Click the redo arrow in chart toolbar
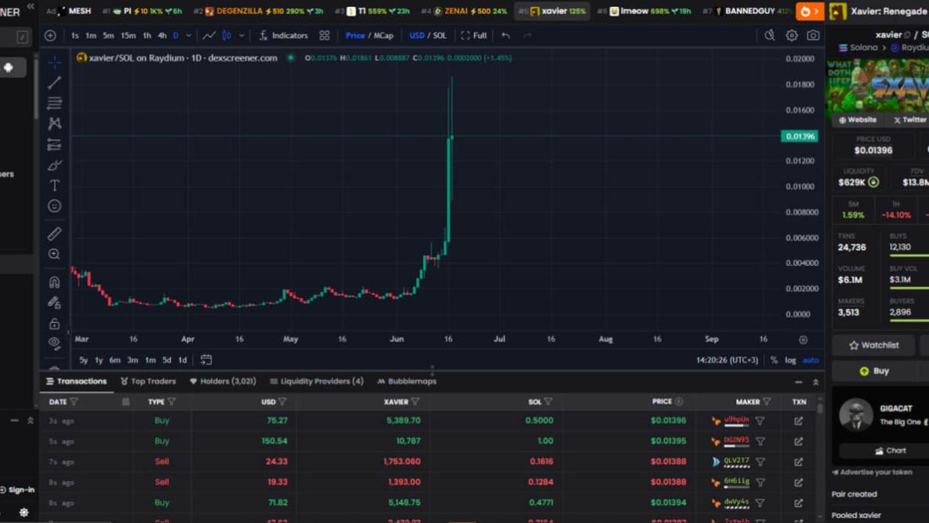Viewport: 929px width, 523px height. click(x=527, y=35)
